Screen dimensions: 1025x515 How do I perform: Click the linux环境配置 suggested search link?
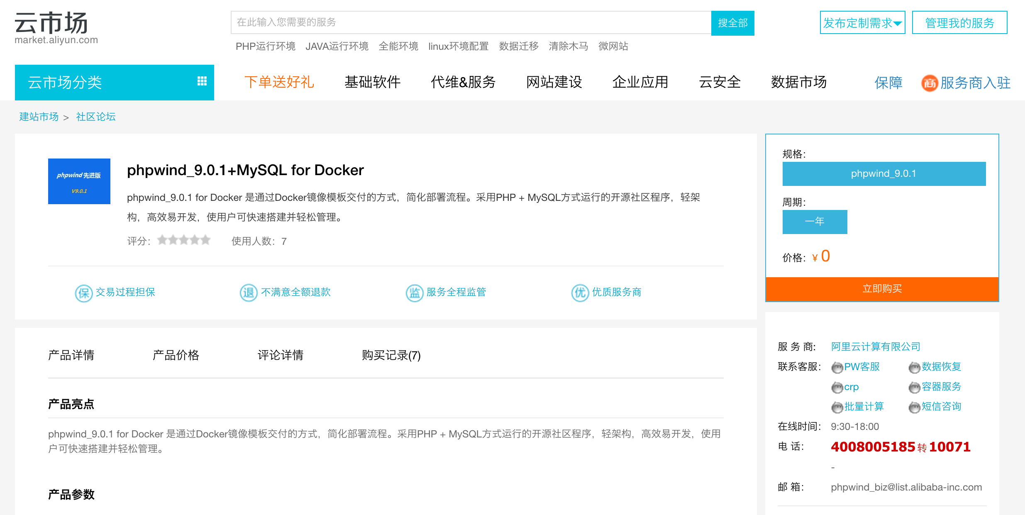[x=459, y=46]
